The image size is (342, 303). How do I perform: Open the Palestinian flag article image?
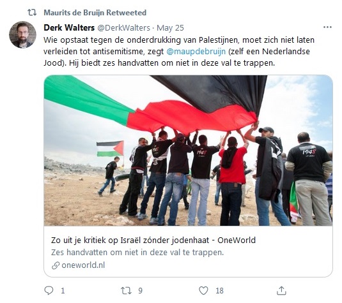[188, 151]
